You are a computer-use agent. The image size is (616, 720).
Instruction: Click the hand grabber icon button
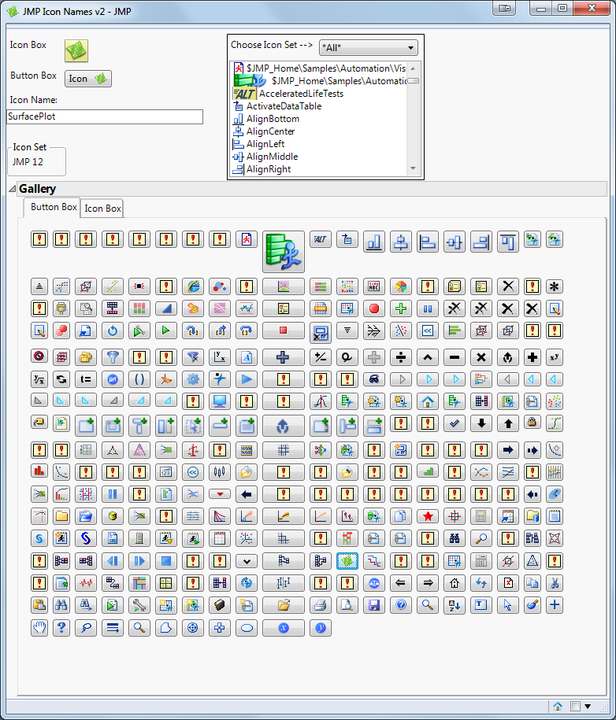39,628
